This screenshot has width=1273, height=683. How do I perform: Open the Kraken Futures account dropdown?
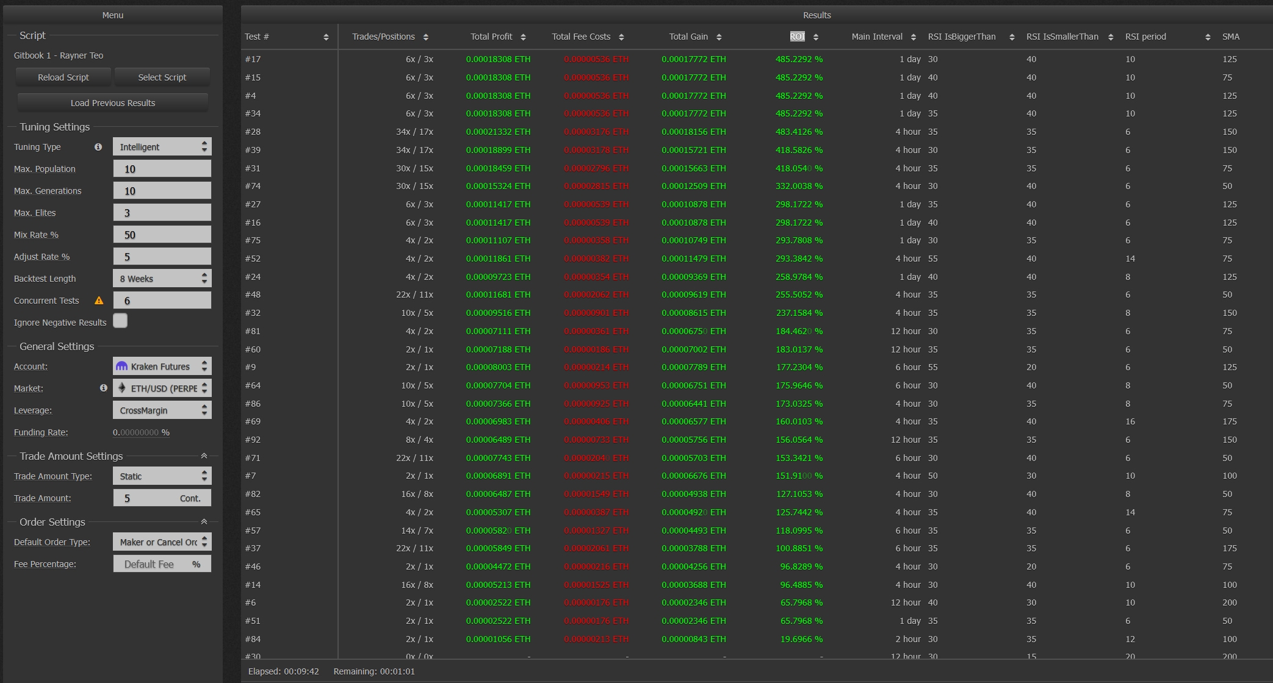tap(162, 367)
